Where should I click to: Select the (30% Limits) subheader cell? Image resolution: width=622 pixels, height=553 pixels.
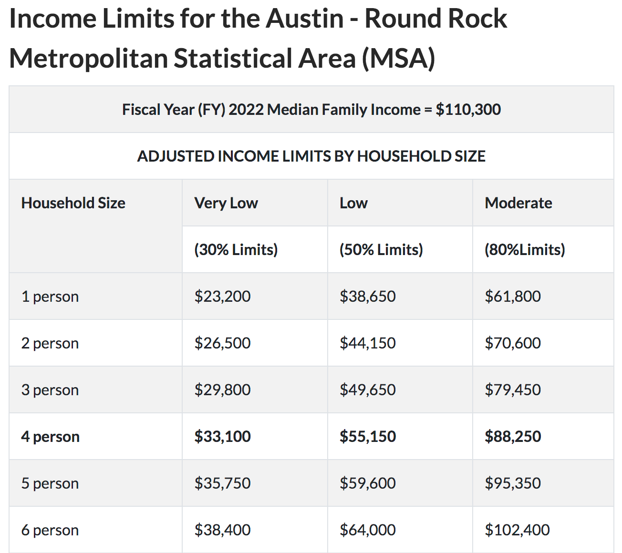point(255,249)
